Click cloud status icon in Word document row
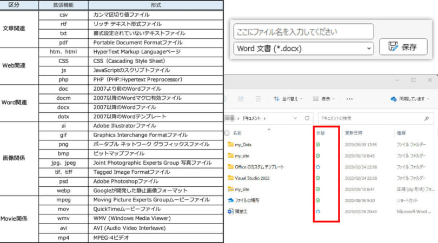Viewport: 438px width, 243px height. point(318,212)
